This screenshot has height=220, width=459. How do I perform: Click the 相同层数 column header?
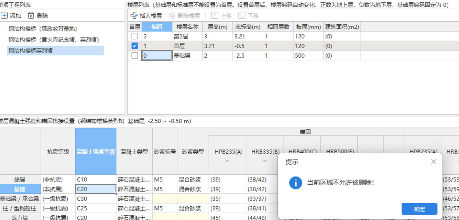click(x=278, y=27)
